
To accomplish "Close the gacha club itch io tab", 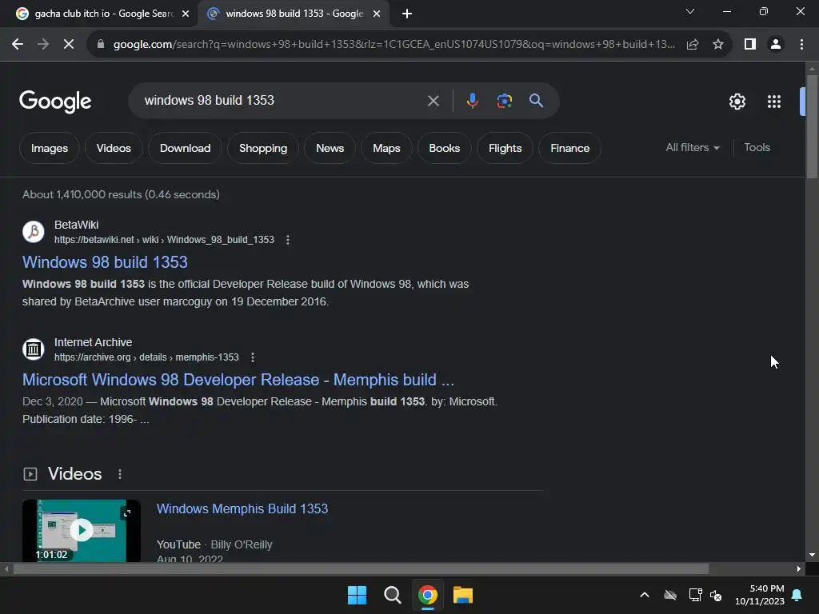I will (186, 14).
